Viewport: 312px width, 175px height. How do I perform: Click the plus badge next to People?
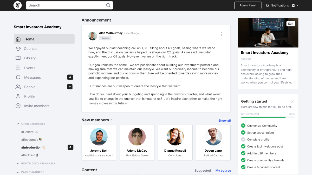(70, 87)
